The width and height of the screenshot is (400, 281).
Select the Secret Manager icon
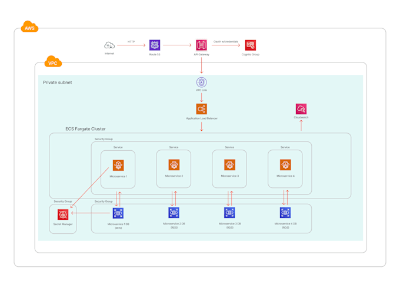(63, 214)
